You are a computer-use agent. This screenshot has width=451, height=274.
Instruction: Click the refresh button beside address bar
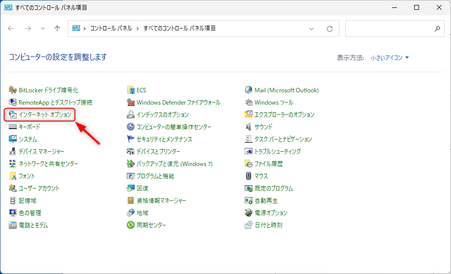(330, 28)
